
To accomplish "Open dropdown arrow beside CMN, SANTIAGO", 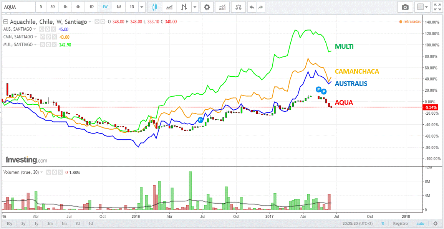I will (x=36, y=37).
